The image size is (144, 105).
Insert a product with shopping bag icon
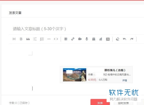[x=94, y=39]
